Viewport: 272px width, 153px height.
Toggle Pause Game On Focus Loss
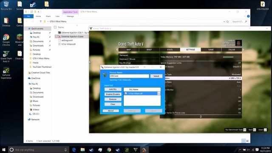pos(201,113)
